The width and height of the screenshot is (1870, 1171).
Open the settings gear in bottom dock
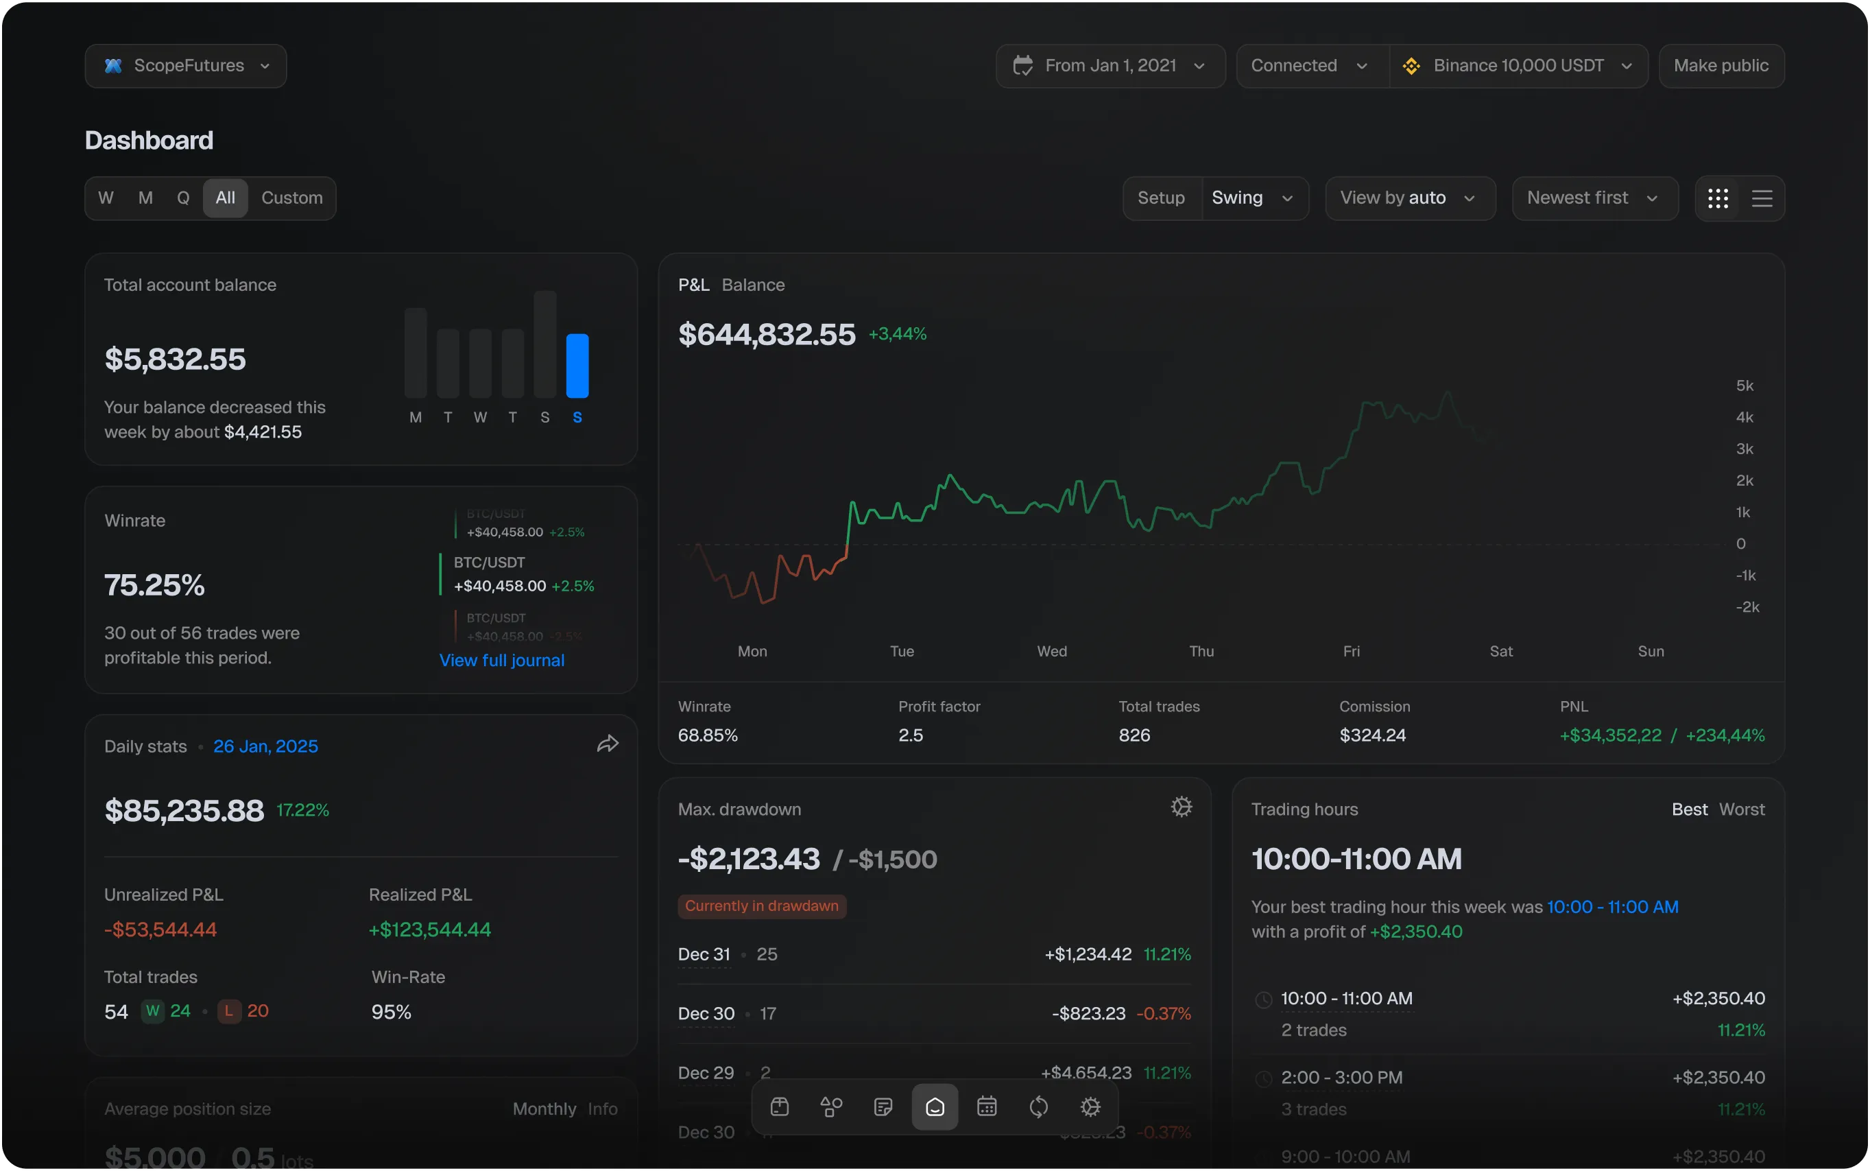[1090, 1107]
